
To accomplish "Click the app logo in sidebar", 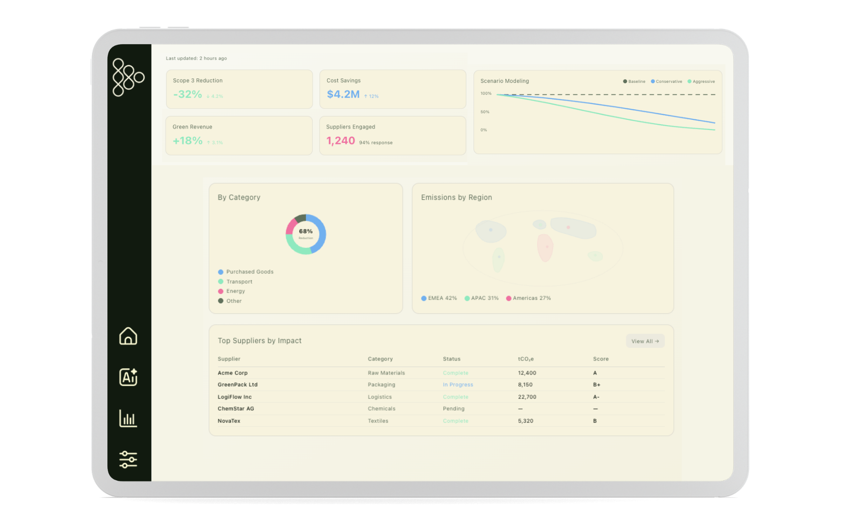I will click(x=128, y=77).
